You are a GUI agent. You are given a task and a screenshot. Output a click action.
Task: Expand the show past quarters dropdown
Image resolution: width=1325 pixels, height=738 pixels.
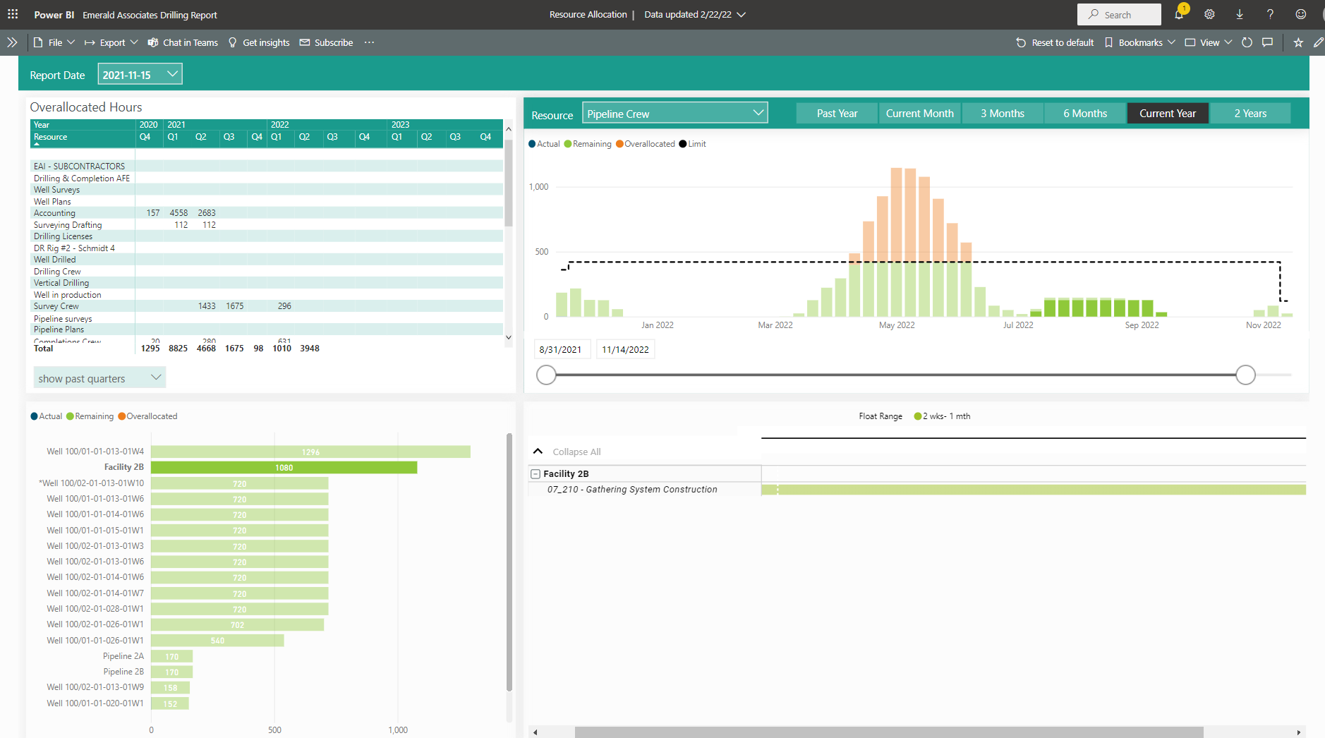pos(99,378)
